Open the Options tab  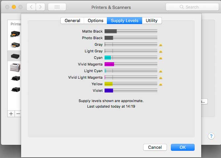[x=95, y=21]
